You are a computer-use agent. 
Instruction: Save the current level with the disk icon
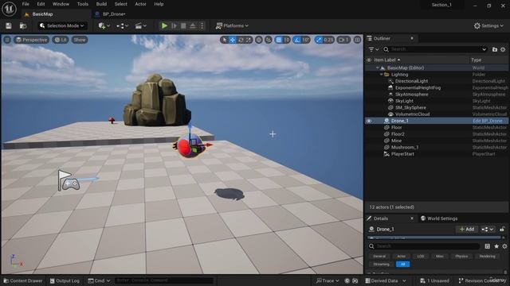[9, 25]
